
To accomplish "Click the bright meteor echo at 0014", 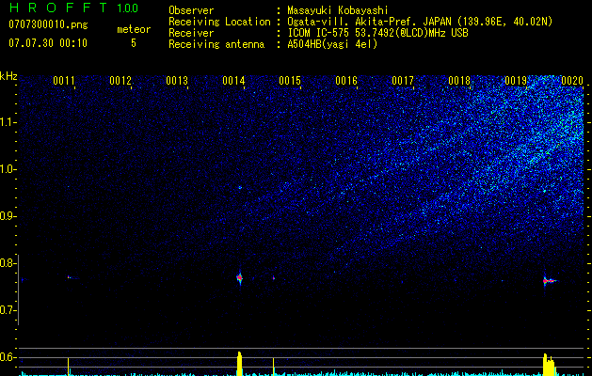I will coord(239,278).
